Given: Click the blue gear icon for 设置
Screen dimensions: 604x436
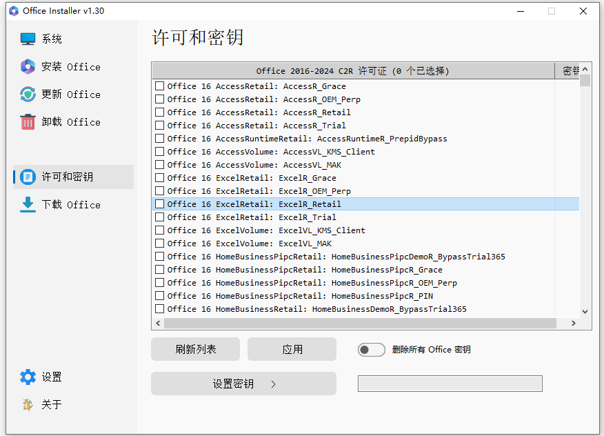Looking at the screenshot, I should coord(28,377).
